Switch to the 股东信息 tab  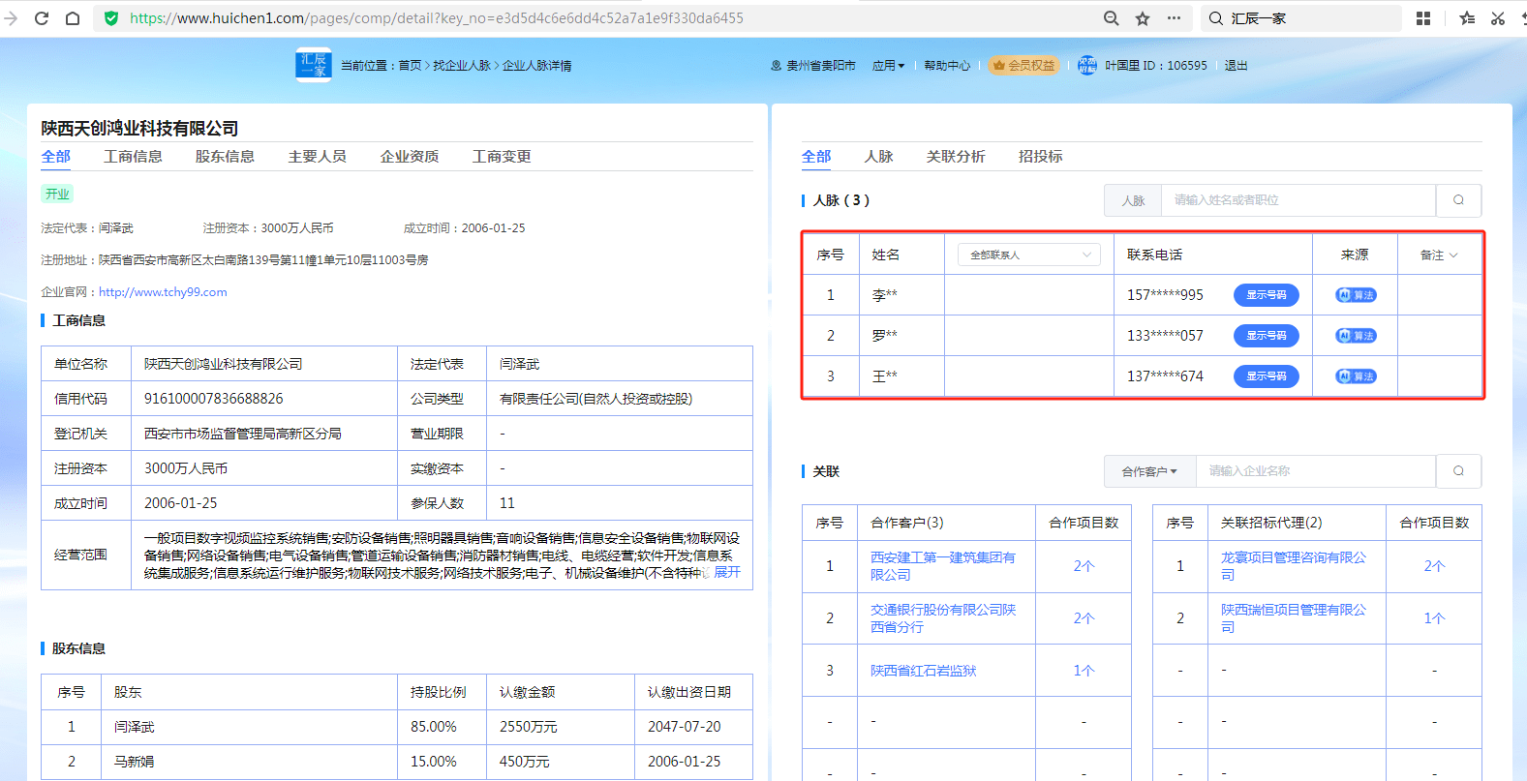point(225,156)
